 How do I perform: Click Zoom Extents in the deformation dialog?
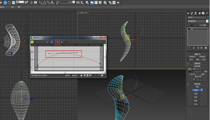pos(84,75)
